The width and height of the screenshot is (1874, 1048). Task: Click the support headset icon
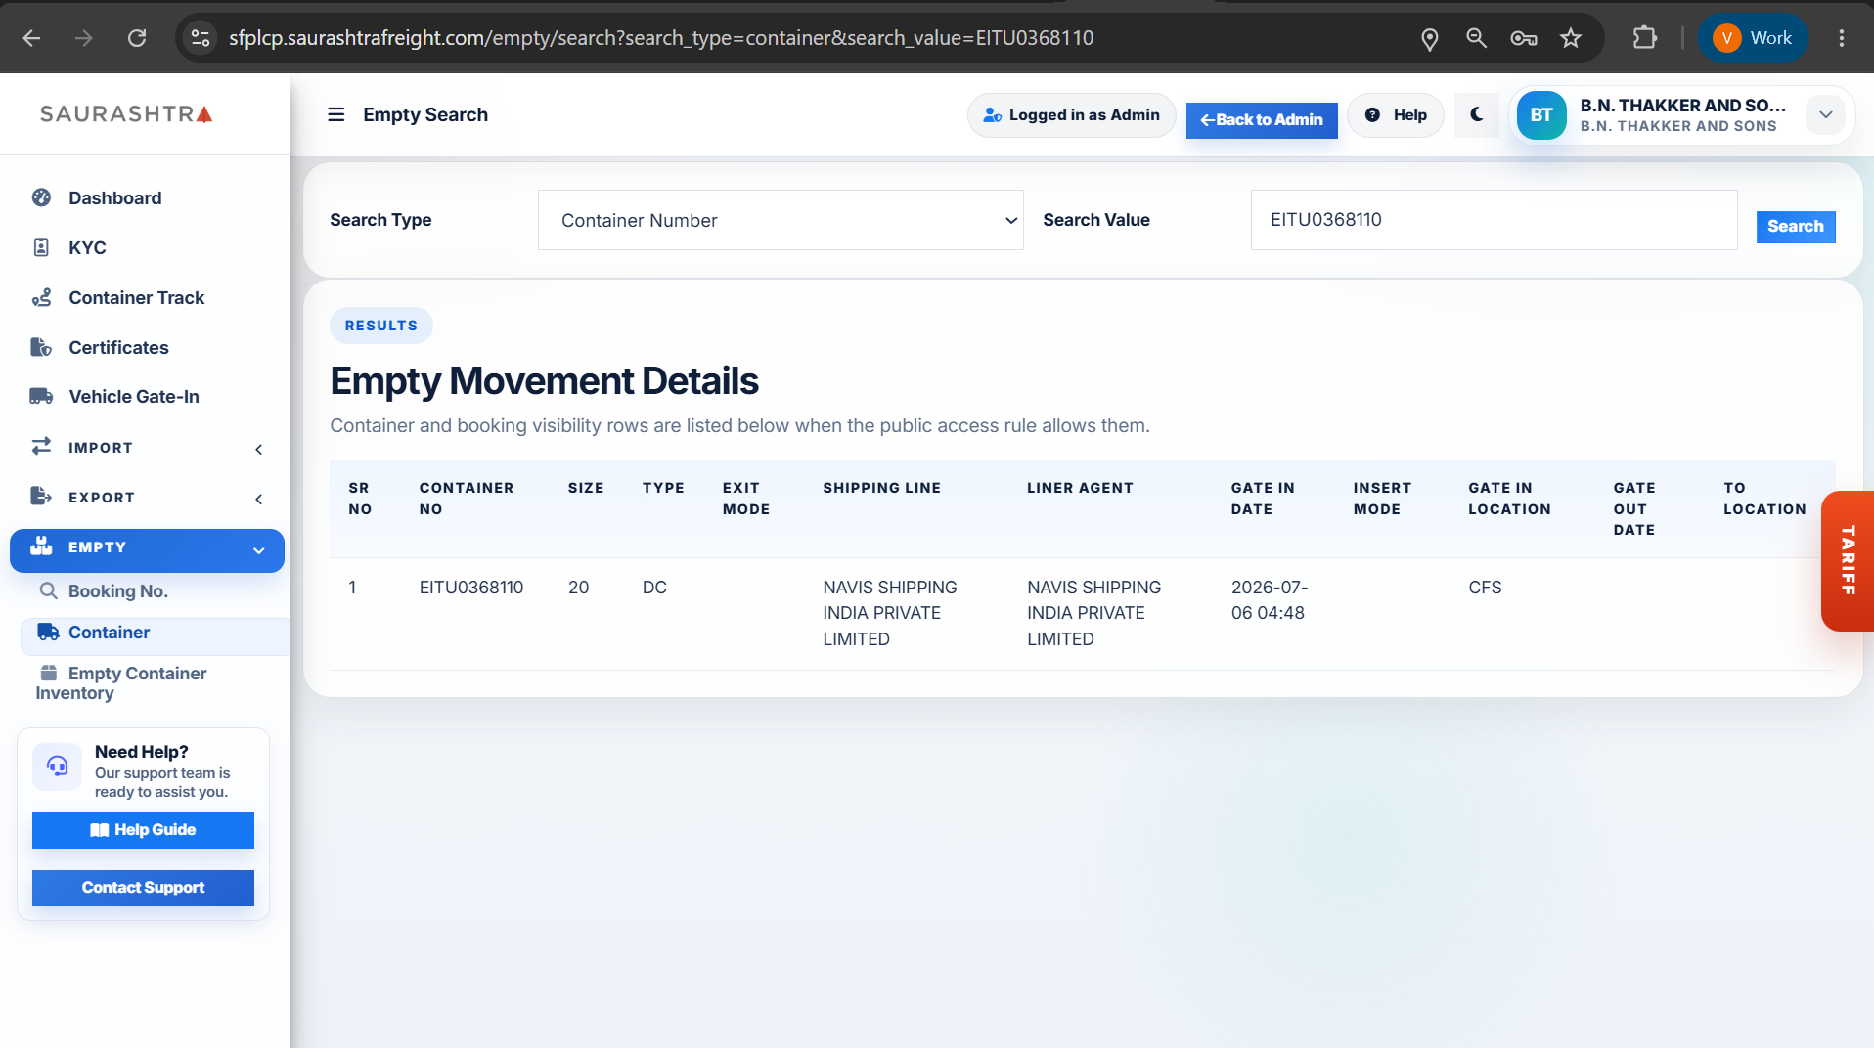pyautogui.click(x=58, y=766)
